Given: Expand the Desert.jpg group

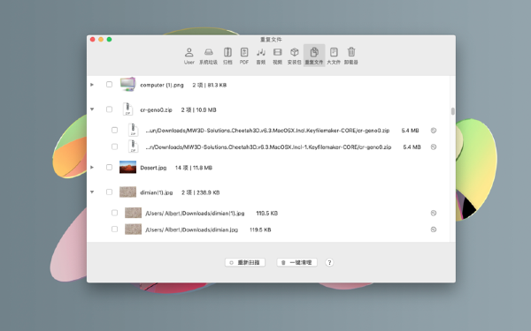Looking at the screenshot, I should click(92, 167).
